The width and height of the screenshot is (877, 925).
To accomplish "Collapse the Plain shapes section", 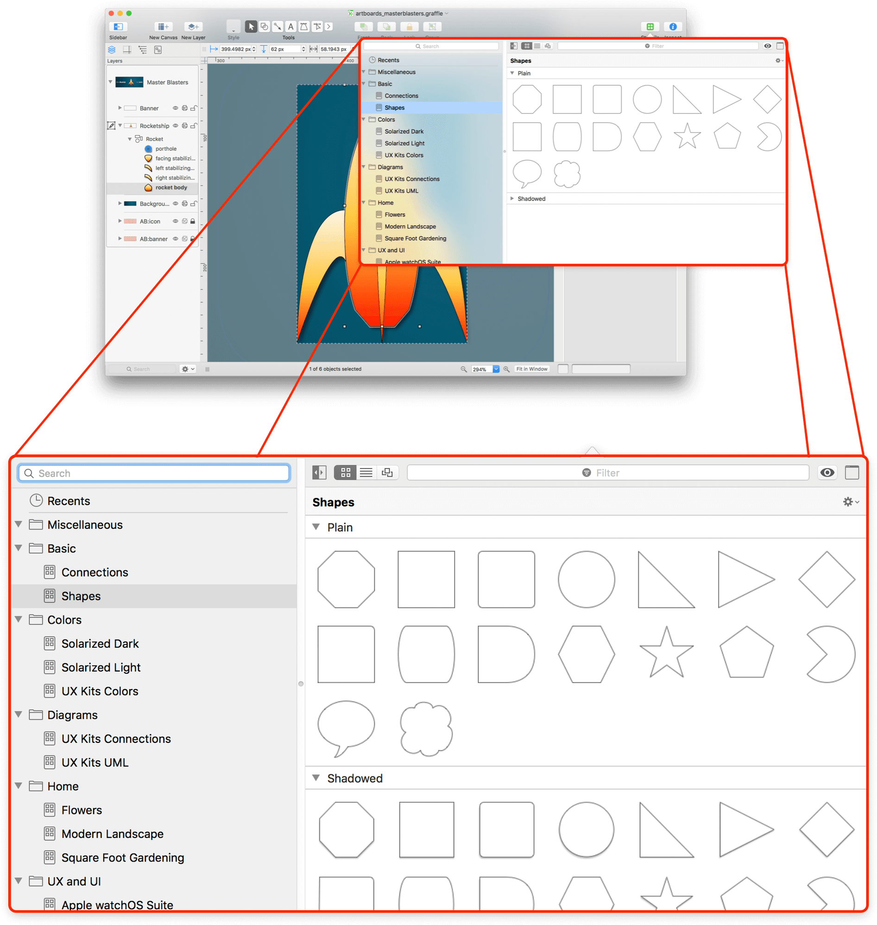I will 316,527.
